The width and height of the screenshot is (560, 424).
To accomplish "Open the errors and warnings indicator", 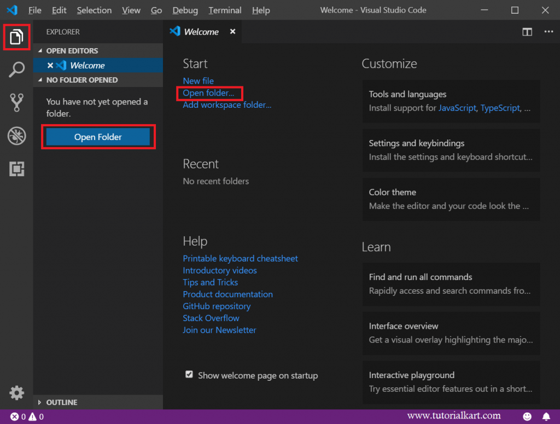I will 19,416.
